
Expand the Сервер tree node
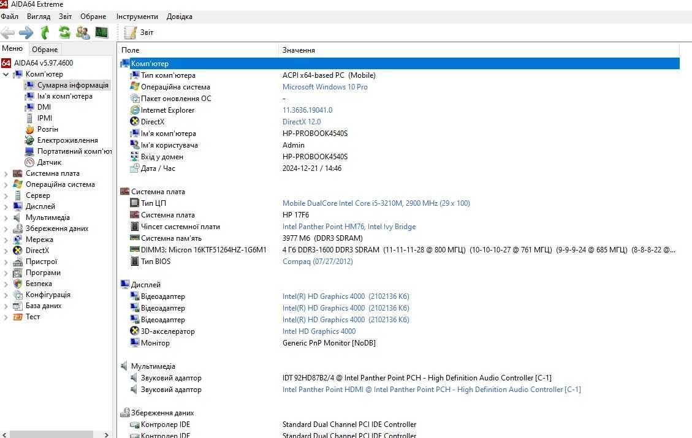tap(6, 196)
